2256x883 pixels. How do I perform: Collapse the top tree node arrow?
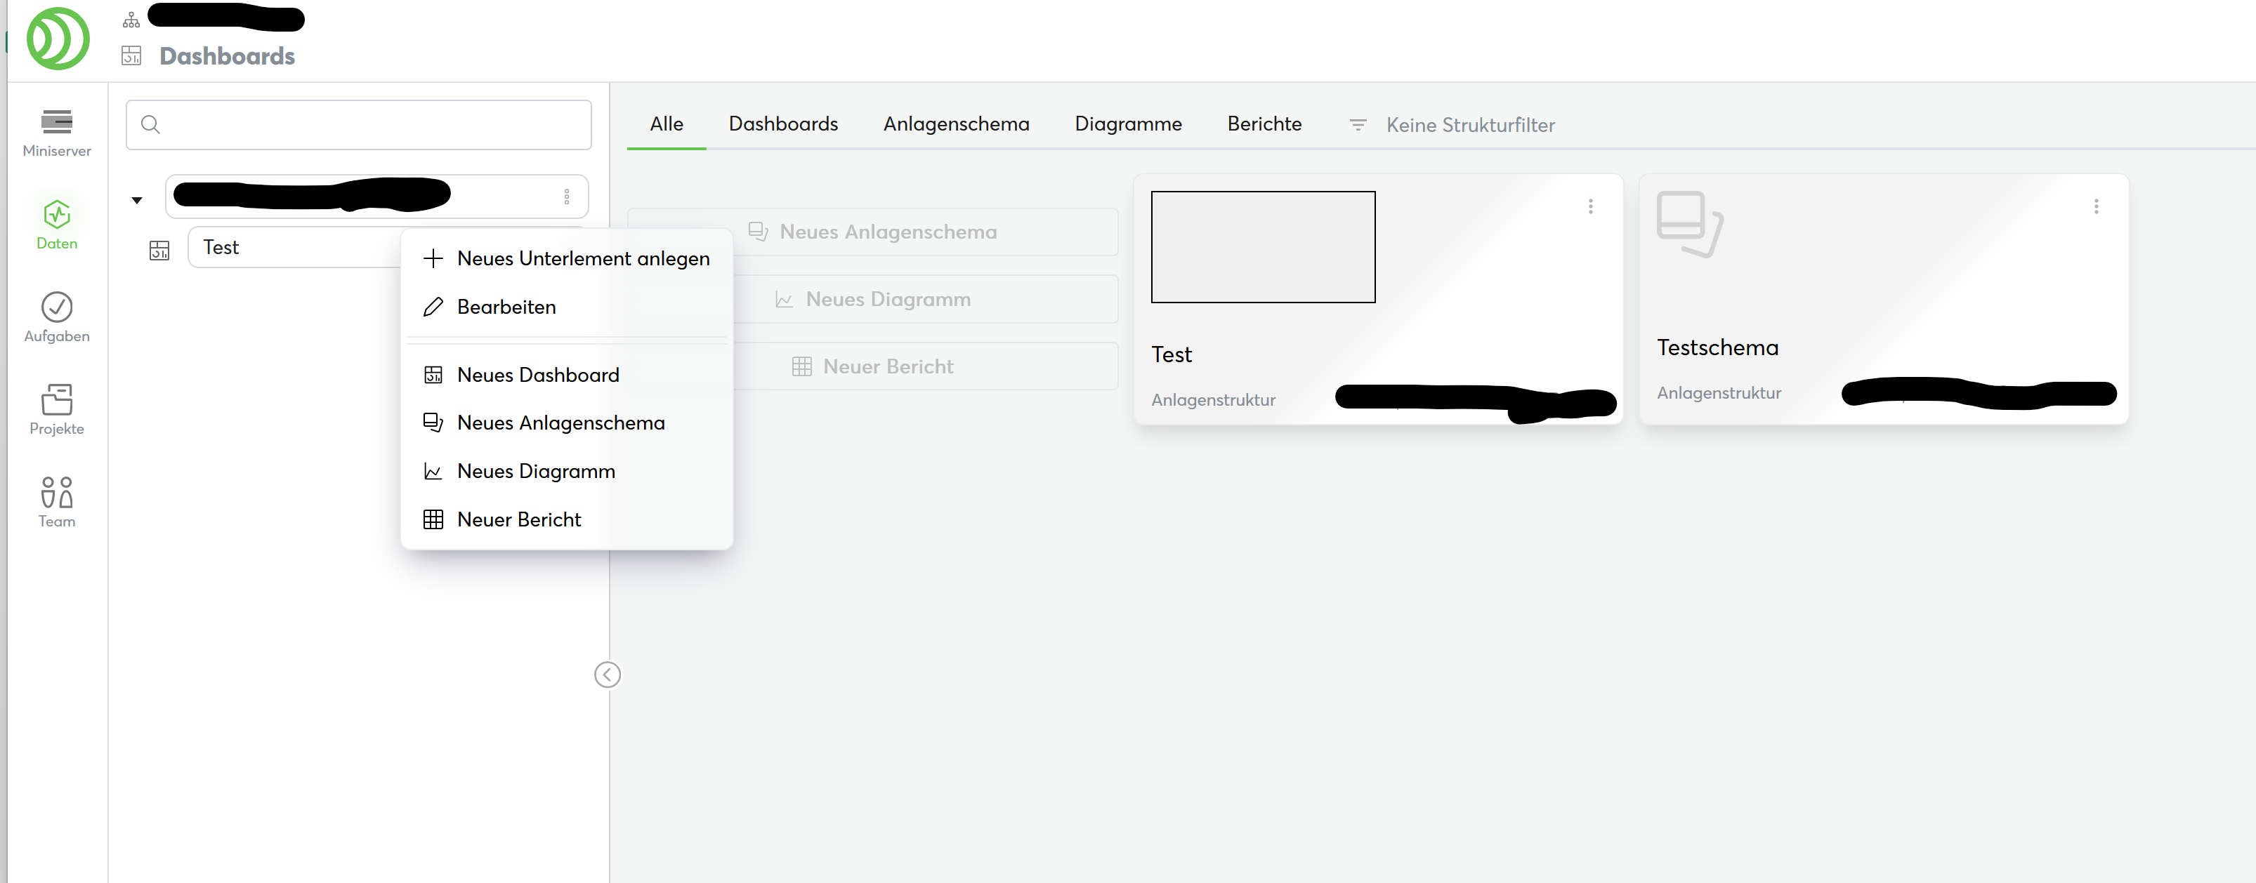click(137, 201)
